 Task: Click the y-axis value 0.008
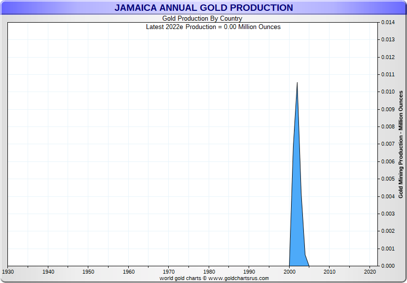388,126
